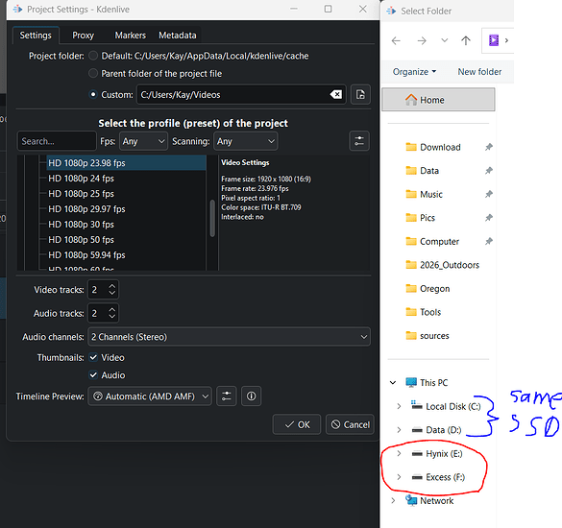Screen dimensions: 562x528
Task: Select Default project folder radio option
Action: tap(93, 56)
